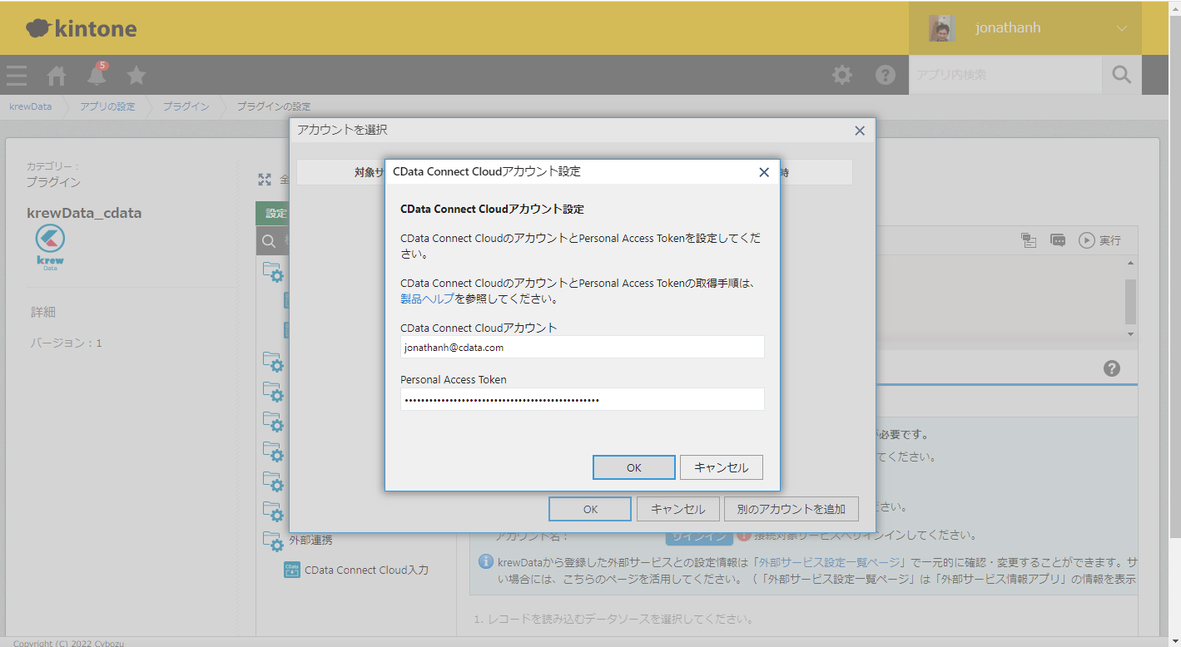This screenshot has width=1181, height=647.
Task: Click the kintone logo
Action: (x=82, y=29)
